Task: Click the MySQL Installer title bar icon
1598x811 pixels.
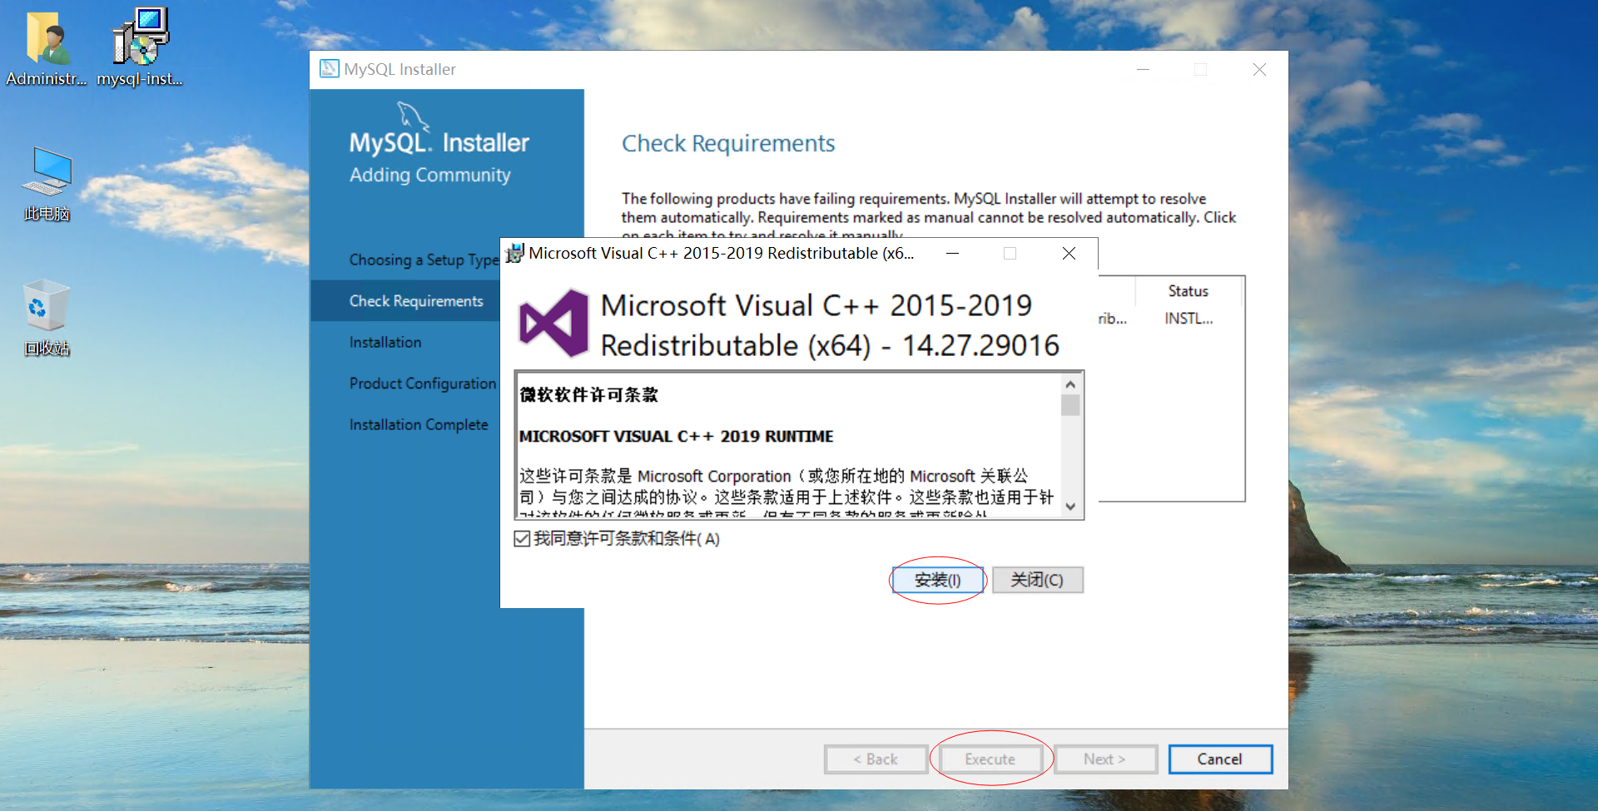Action: coord(330,69)
